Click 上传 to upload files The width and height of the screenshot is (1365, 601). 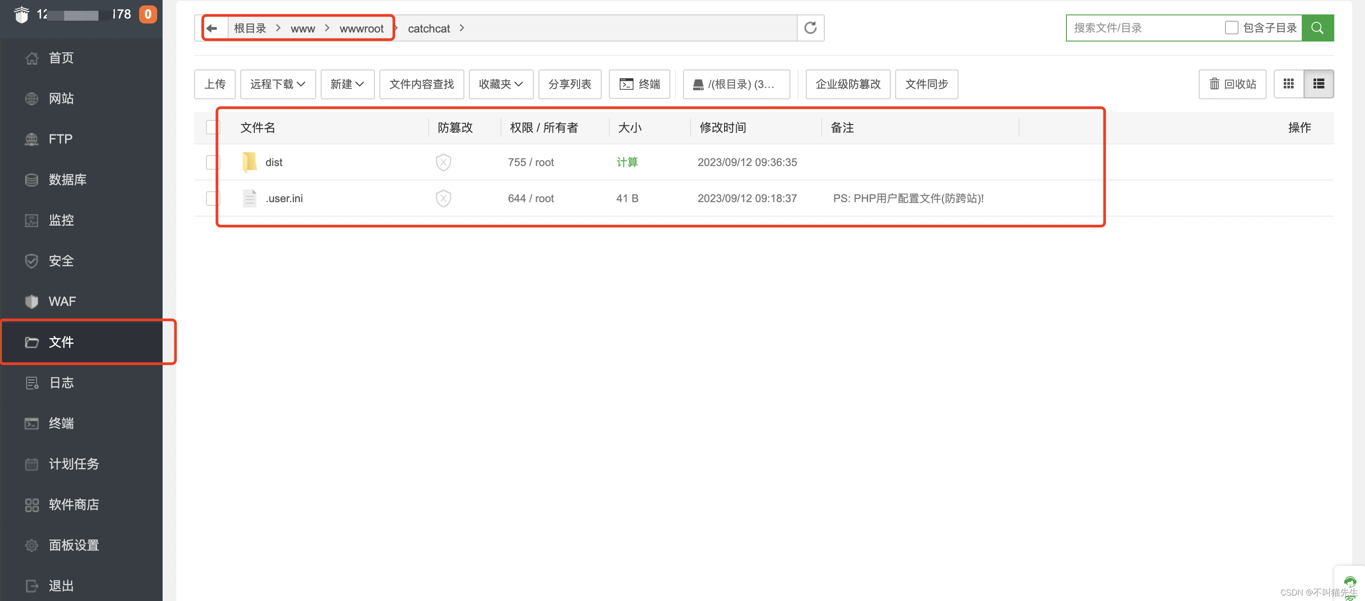(x=215, y=83)
